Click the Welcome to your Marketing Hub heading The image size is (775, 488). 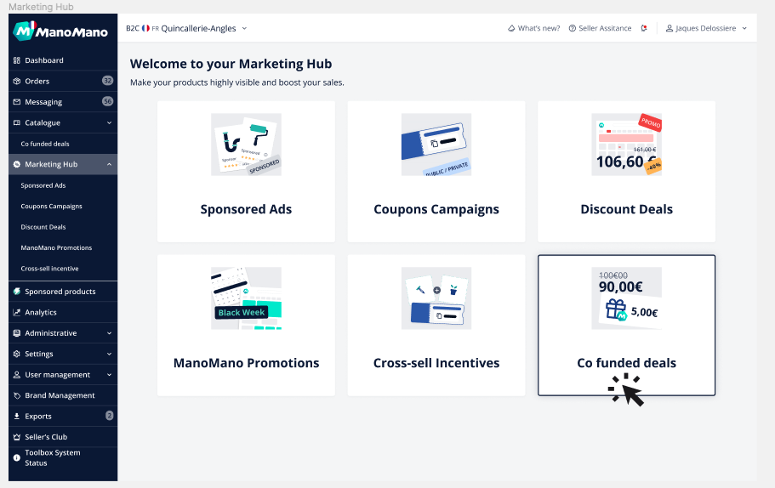pyautogui.click(x=231, y=64)
